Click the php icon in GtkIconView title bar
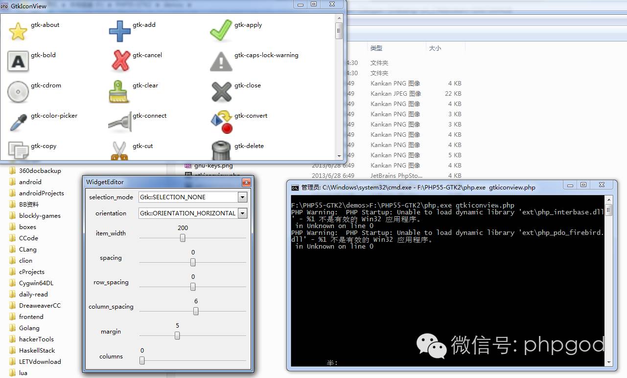 (4, 6)
